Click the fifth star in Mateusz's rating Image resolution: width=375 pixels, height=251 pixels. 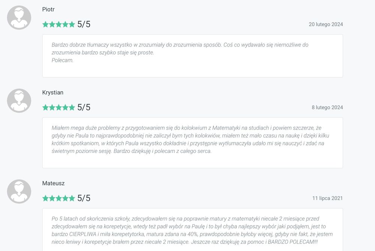(x=72, y=198)
